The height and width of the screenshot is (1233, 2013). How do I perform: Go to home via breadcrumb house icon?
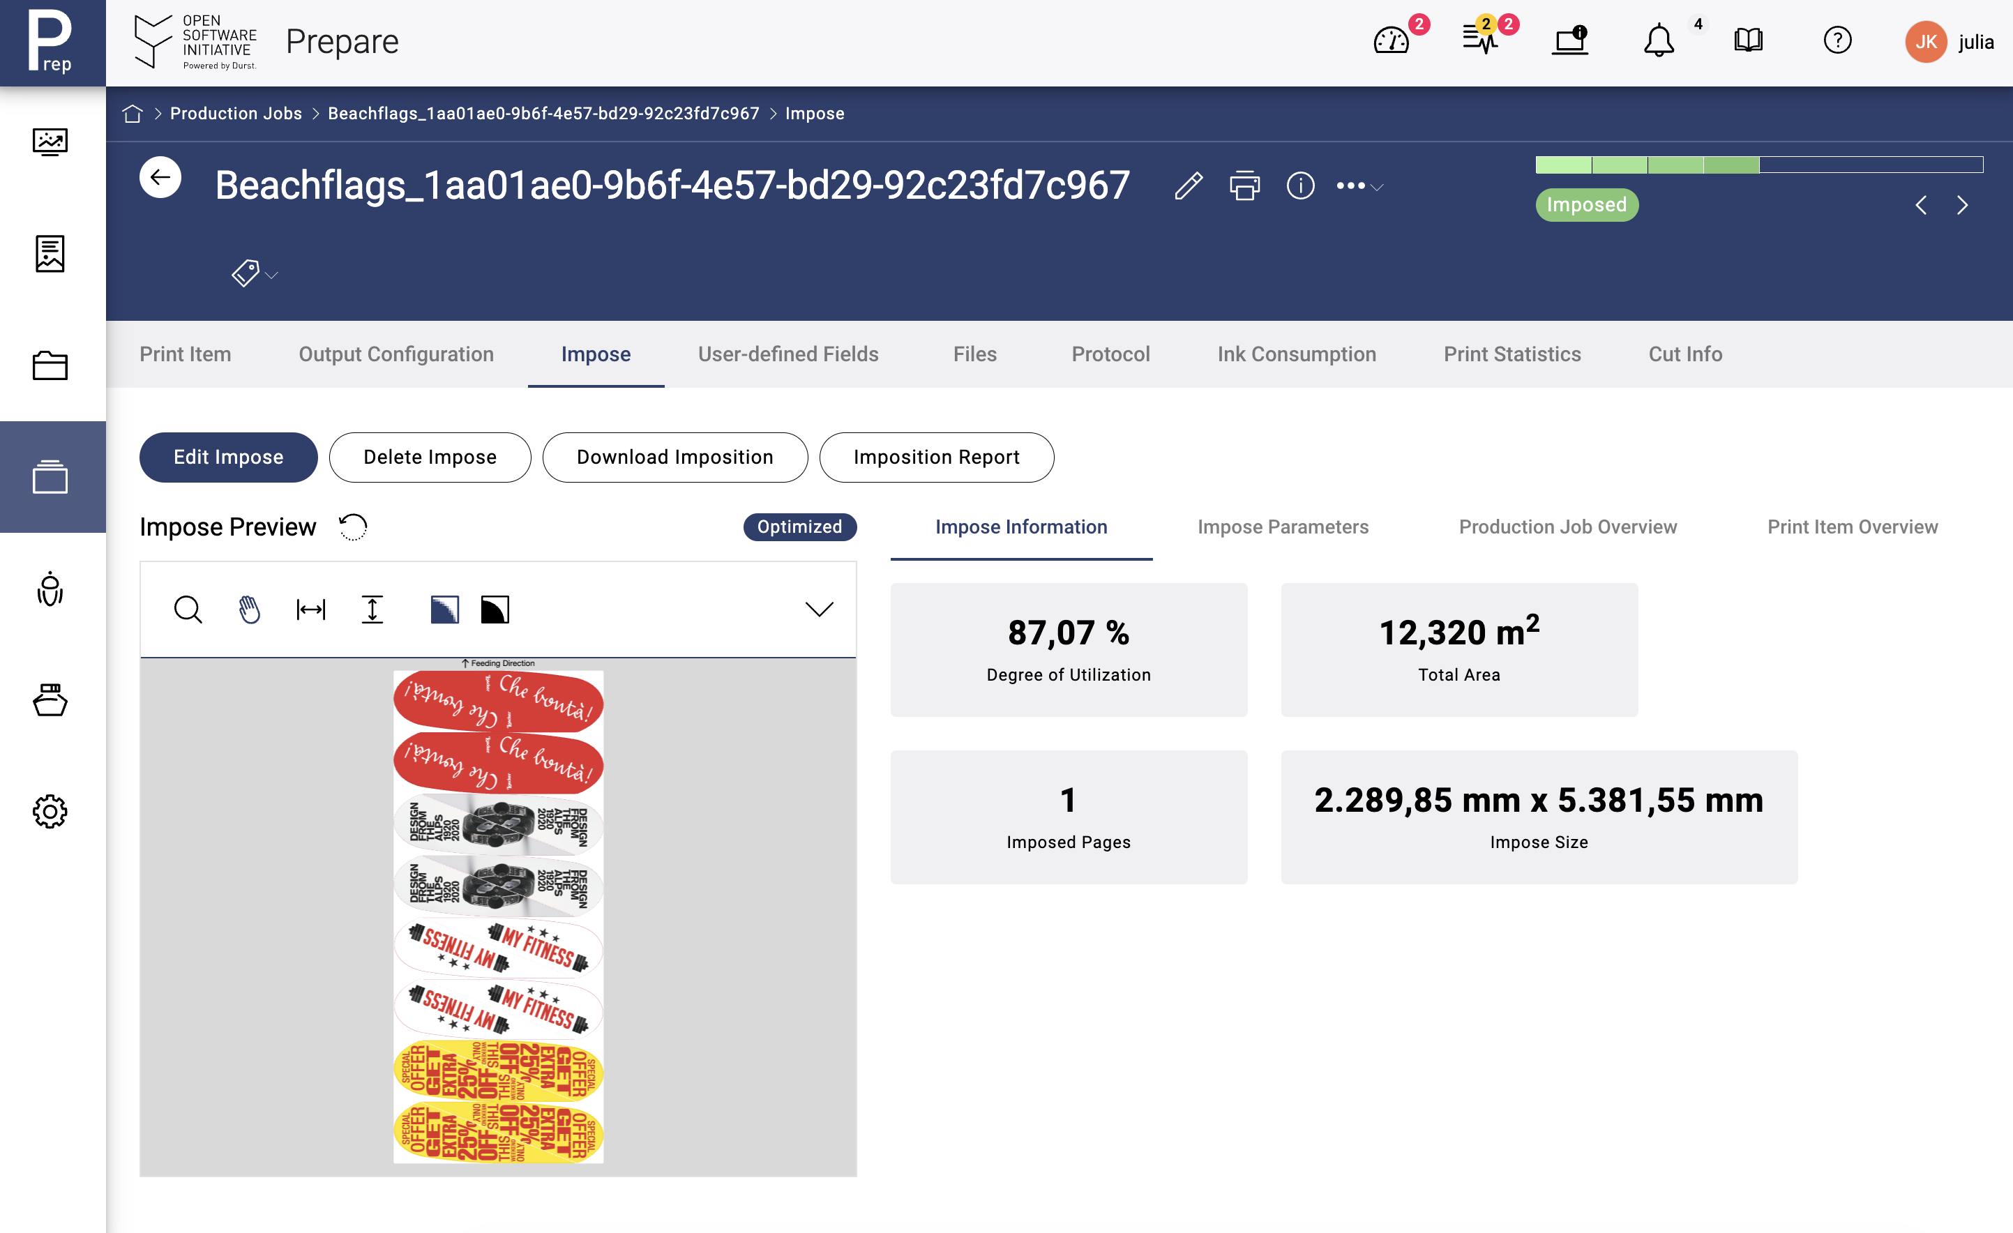tap(133, 114)
